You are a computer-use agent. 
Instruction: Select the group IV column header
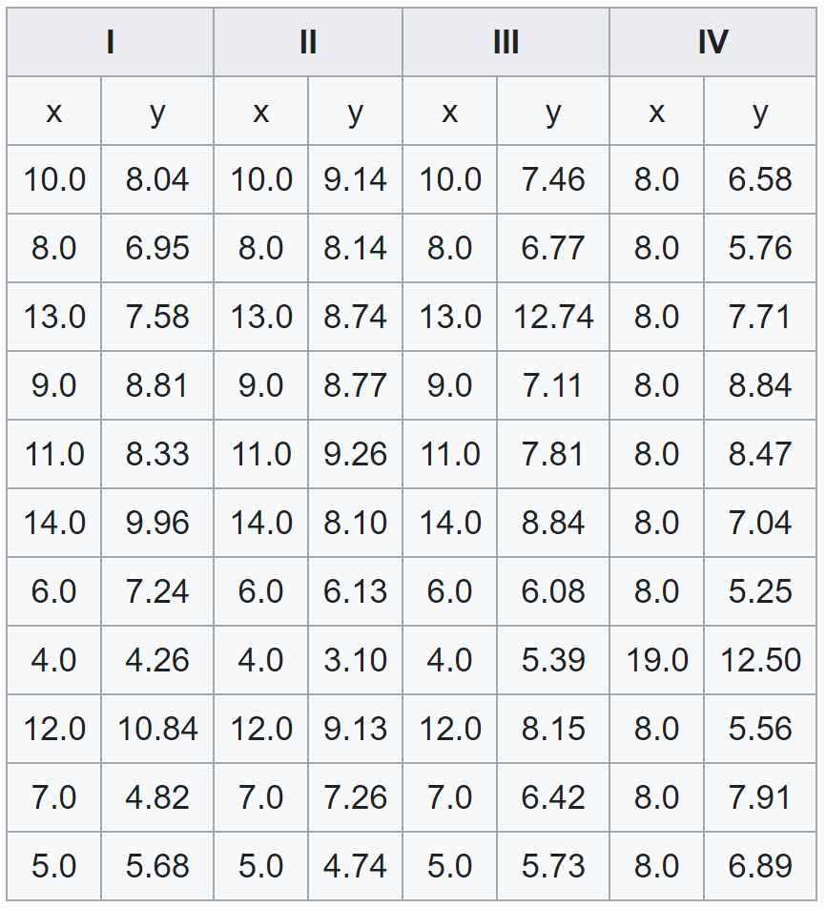click(712, 43)
